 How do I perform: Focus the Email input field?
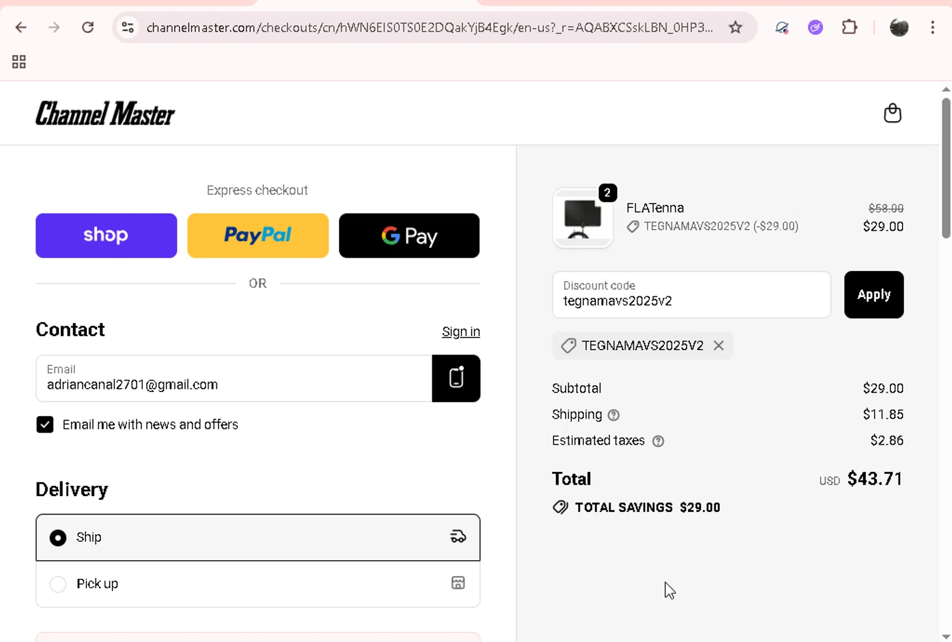[x=234, y=378]
